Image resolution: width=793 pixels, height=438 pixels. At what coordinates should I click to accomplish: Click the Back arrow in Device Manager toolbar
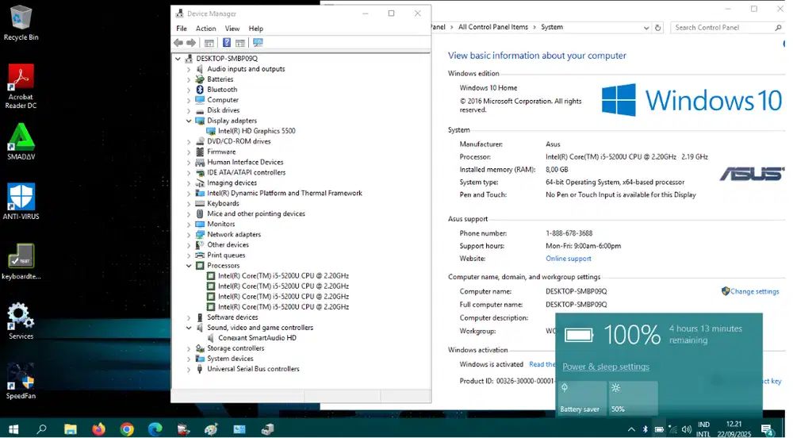(178, 43)
